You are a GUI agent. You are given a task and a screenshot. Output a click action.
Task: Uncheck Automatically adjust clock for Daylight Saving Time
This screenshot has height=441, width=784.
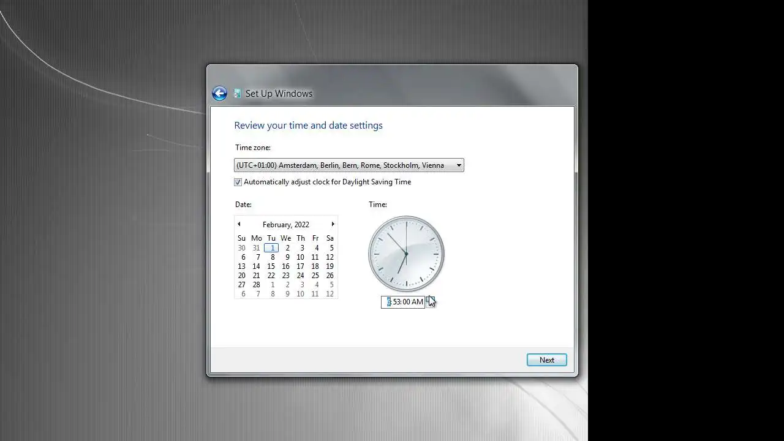tap(238, 182)
